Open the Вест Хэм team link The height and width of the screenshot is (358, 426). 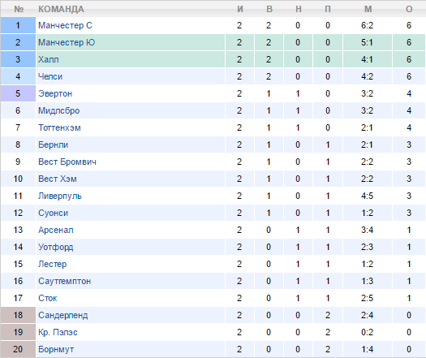coord(58,179)
